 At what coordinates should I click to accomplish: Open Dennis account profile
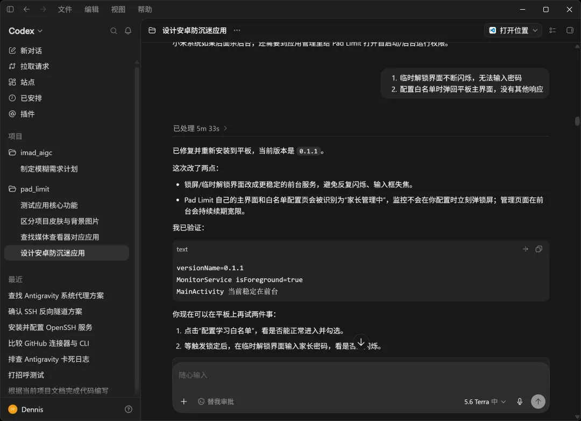pyautogui.click(x=26, y=410)
